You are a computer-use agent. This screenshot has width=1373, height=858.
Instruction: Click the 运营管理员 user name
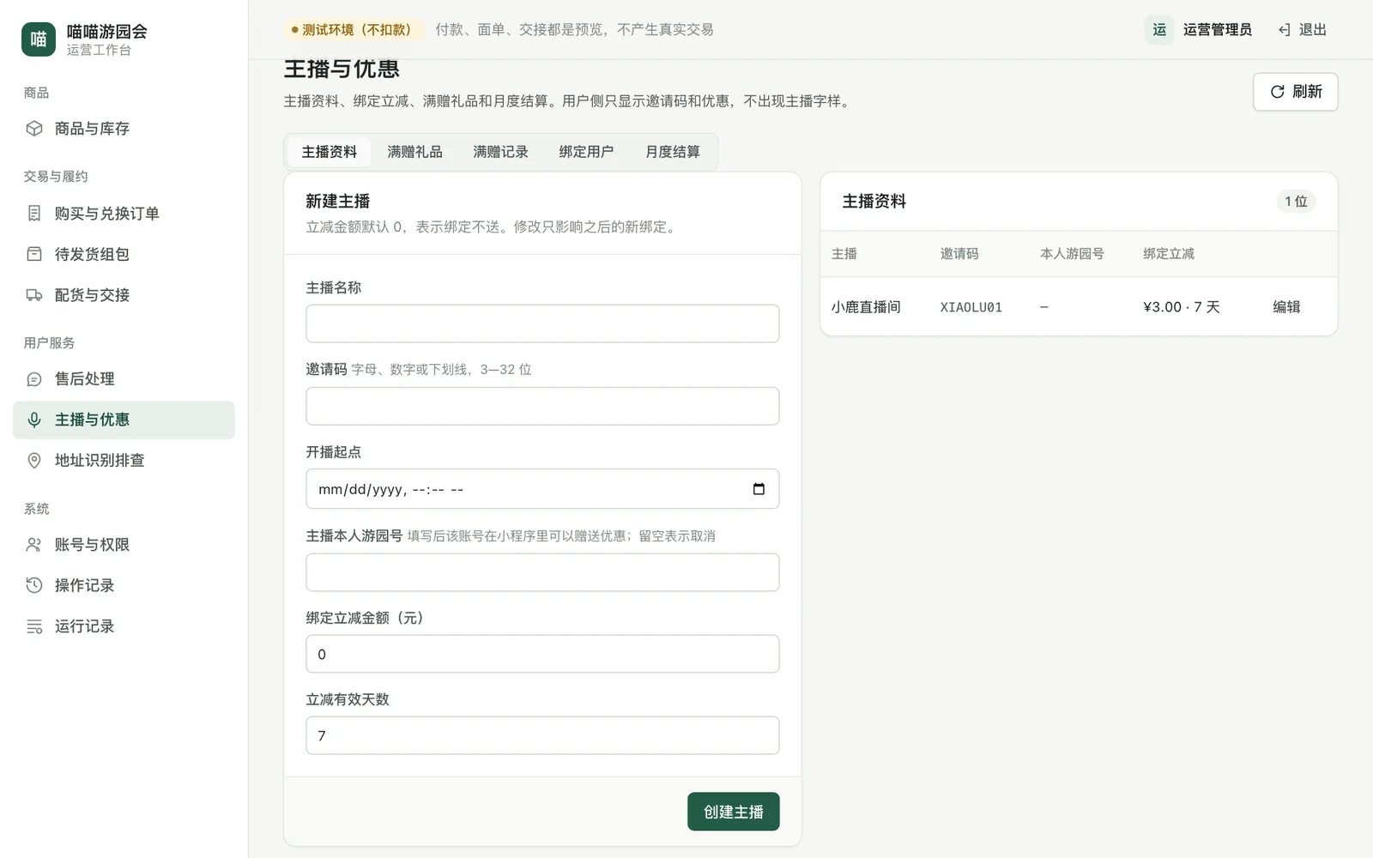tap(1218, 30)
